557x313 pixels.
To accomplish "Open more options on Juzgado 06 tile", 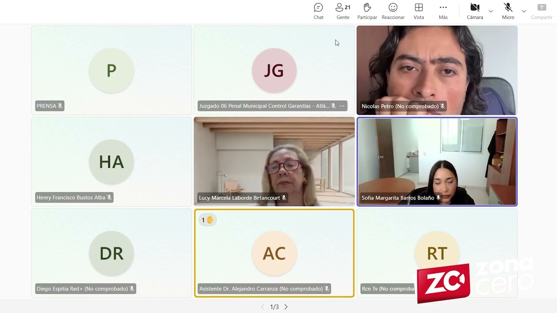I will point(342,106).
